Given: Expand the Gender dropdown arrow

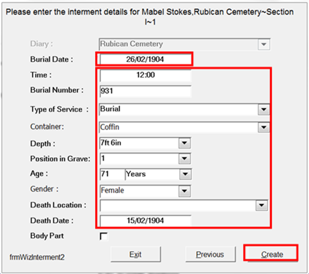Looking at the screenshot, I should click(185, 191).
